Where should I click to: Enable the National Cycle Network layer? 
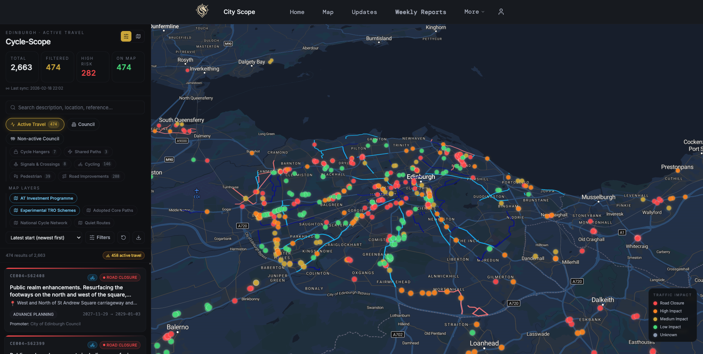41,223
